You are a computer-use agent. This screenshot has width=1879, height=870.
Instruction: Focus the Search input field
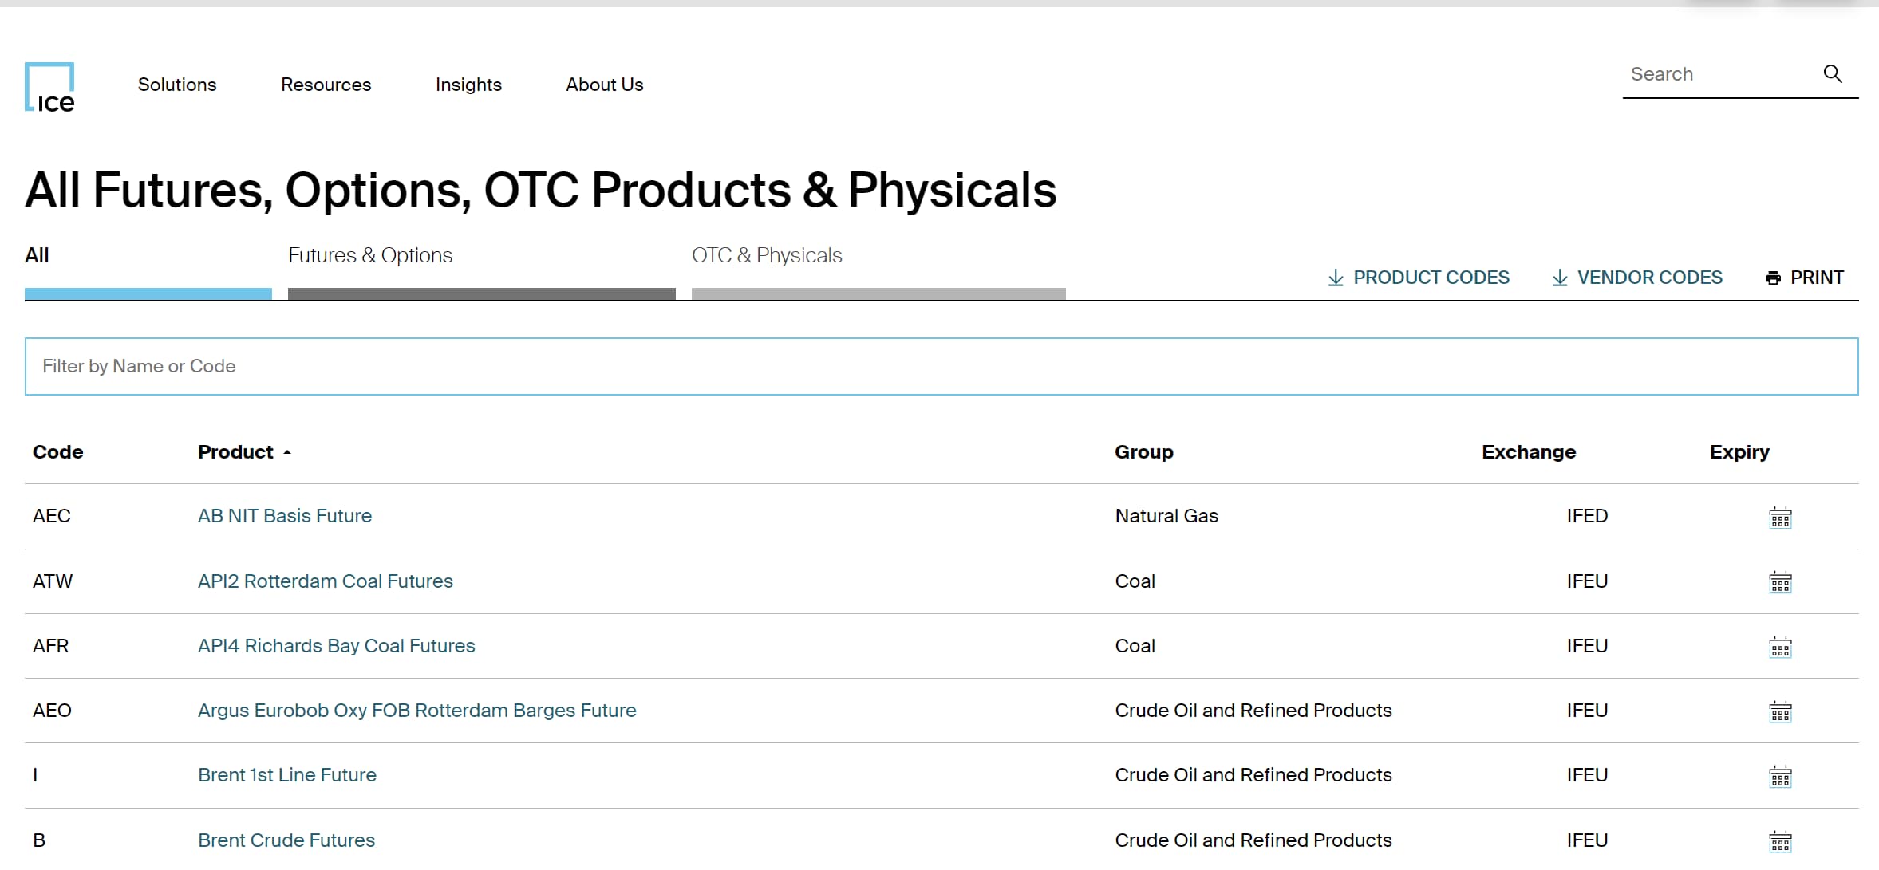point(1719,74)
